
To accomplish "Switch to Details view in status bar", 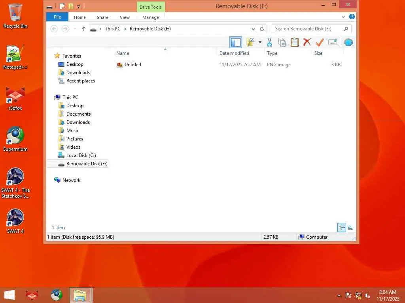I will point(342,228).
